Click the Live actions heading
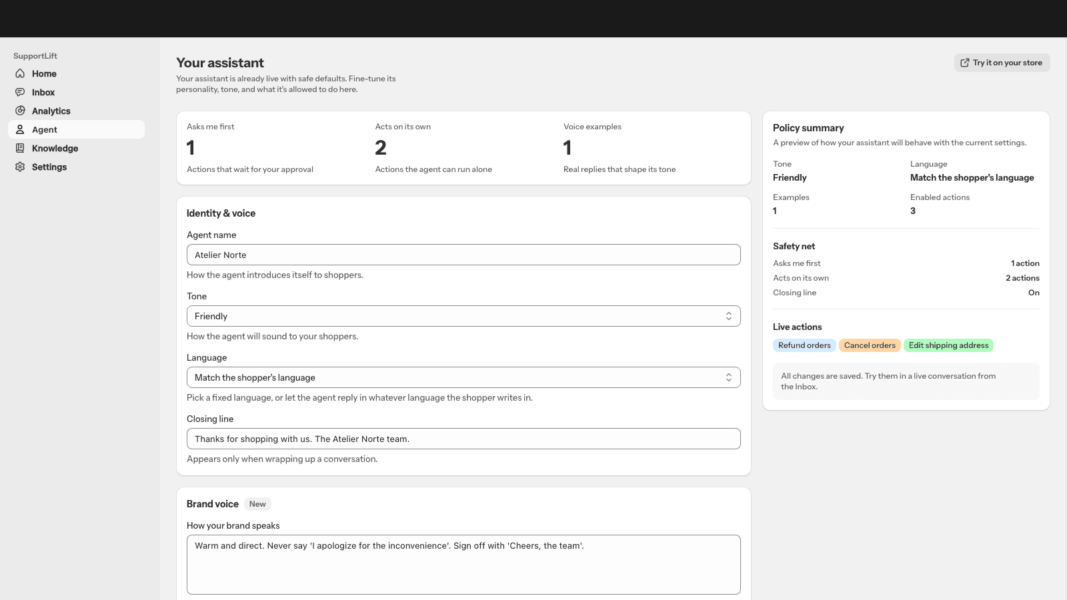 [x=797, y=327]
